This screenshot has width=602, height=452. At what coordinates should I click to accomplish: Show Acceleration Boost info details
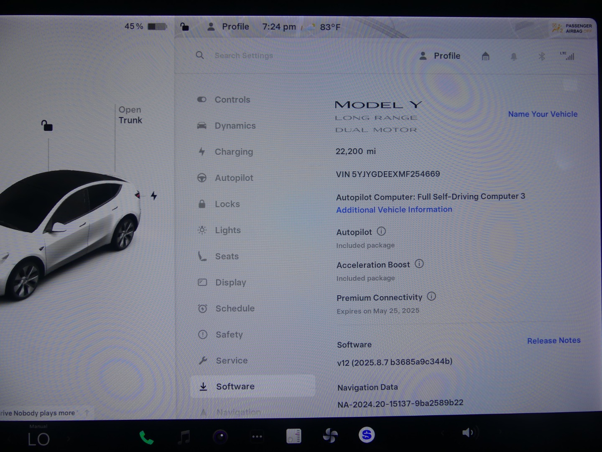(x=419, y=264)
